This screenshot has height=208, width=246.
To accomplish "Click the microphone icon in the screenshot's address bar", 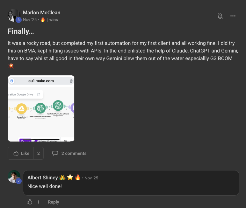I will tap(71, 81).
